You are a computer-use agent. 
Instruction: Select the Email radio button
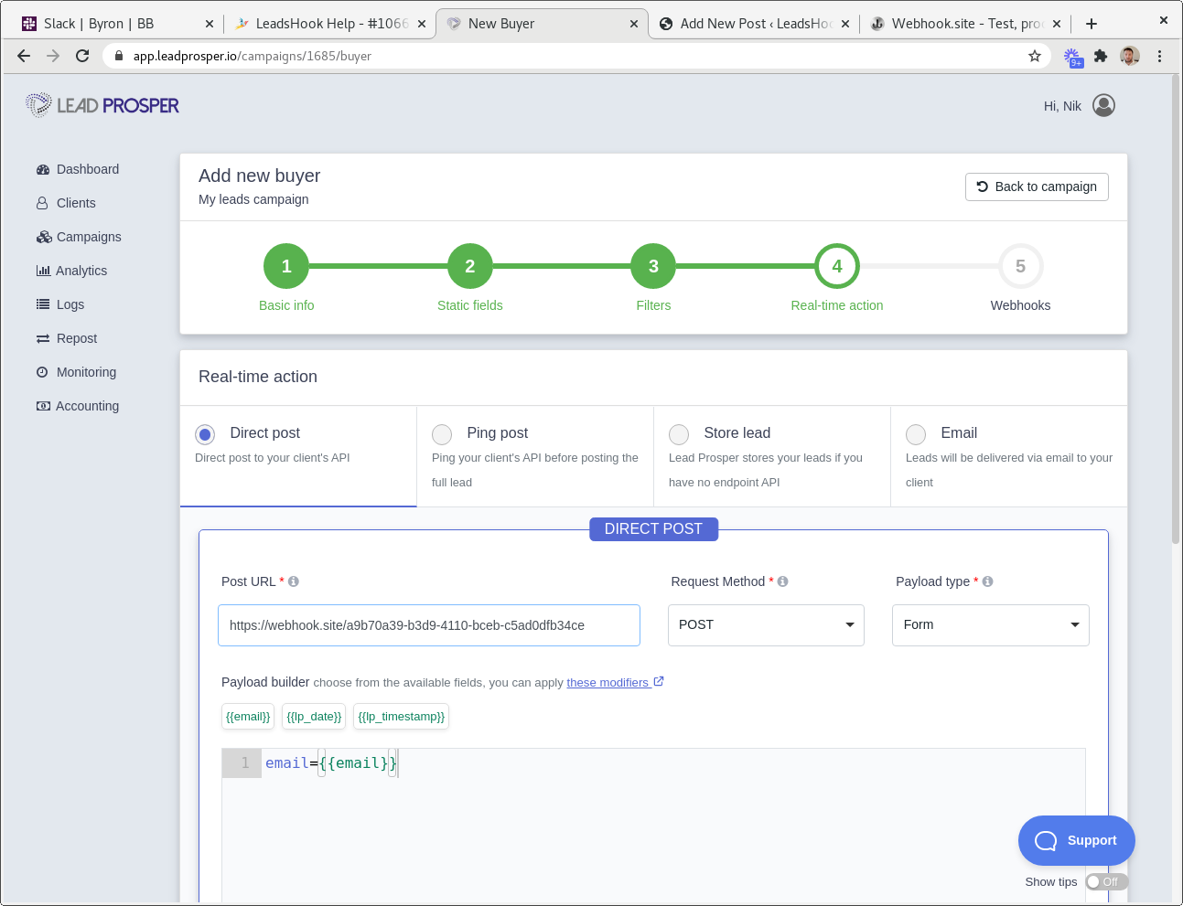pyautogui.click(x=916, y=434)
